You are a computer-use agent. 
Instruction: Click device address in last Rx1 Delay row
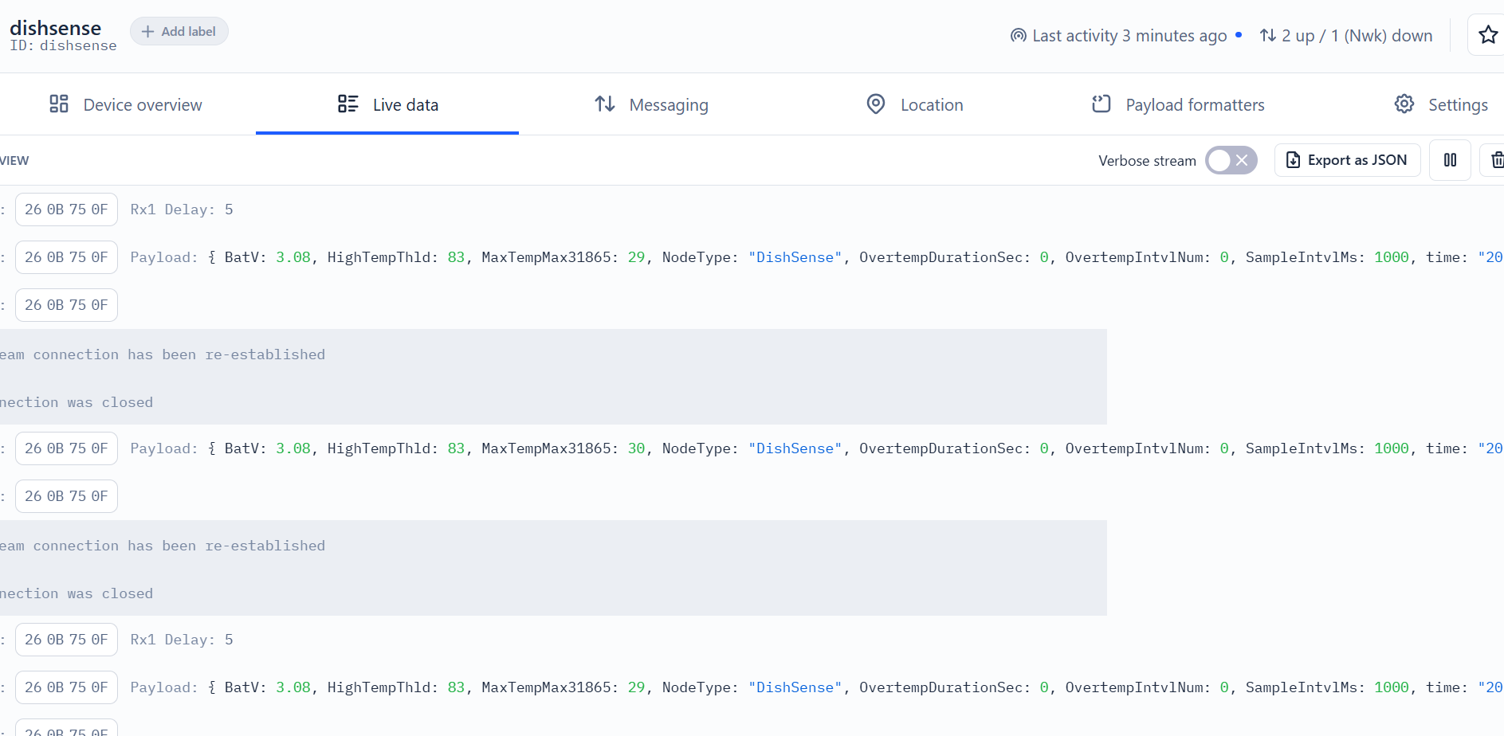66,640
